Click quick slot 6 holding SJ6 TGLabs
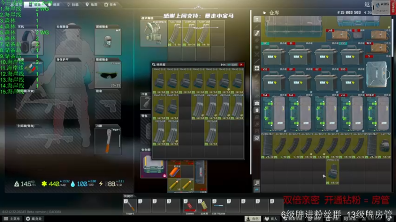396x222 pixels. coord(219,206)
